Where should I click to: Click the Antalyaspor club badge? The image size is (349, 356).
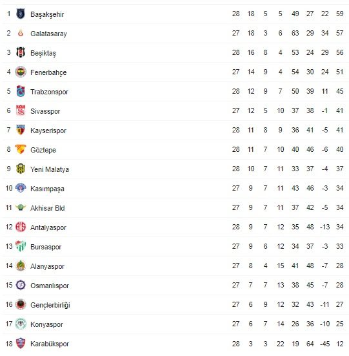(21, 227)
